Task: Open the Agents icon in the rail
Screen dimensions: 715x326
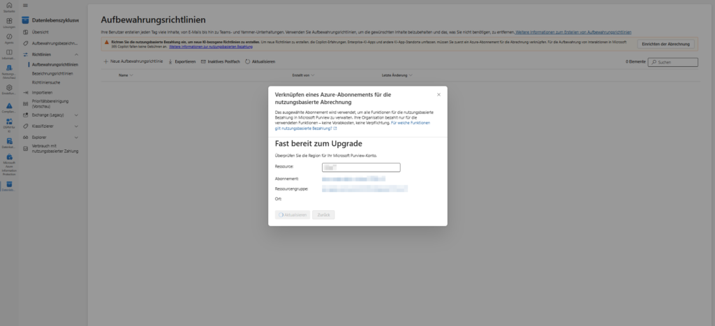Action: click(9, 38)
